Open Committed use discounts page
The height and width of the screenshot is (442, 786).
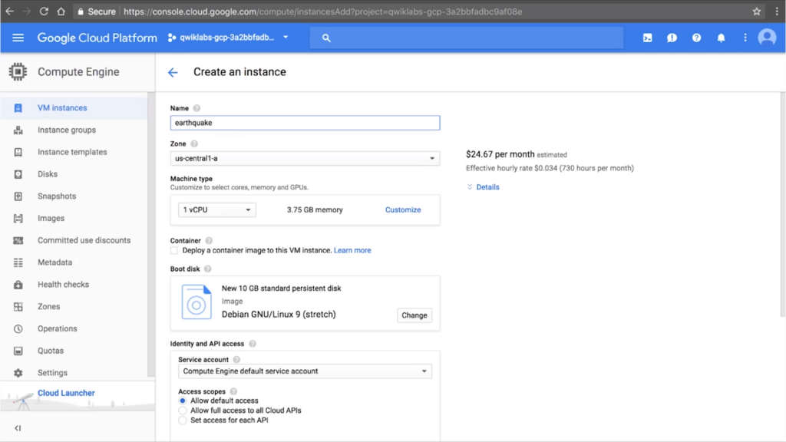(x=84, y=240)
